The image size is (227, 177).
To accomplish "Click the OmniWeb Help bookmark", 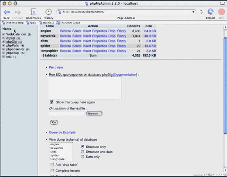I will coord(13,23).
